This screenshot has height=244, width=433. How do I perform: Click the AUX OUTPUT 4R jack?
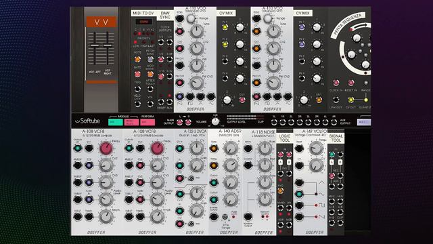tap(334, 122)
